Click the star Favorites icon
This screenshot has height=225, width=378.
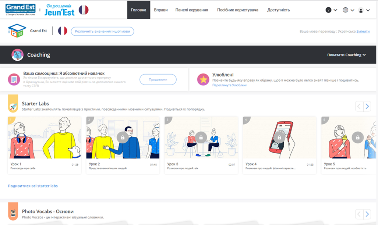203,79
